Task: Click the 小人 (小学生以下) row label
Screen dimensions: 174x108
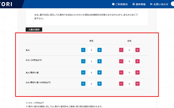Action: pos(34,60)
